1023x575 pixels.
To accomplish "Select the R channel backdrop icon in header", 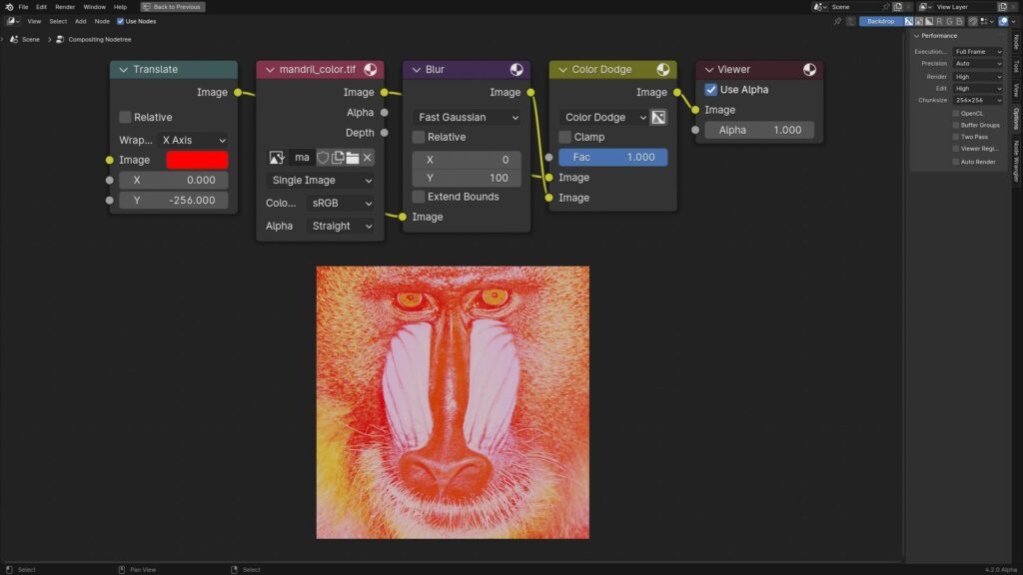I will (x=940, y=21).
